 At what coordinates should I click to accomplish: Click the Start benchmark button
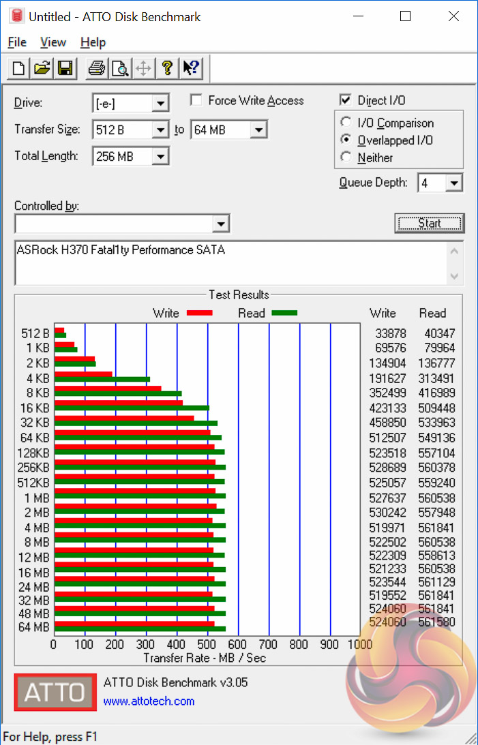pos(430,224)
